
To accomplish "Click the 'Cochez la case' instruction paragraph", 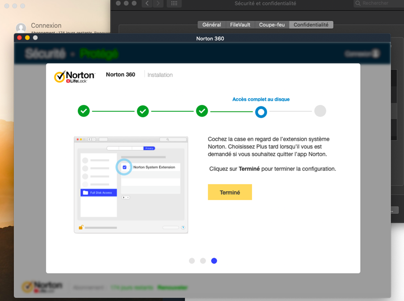I will coord(269,147).
